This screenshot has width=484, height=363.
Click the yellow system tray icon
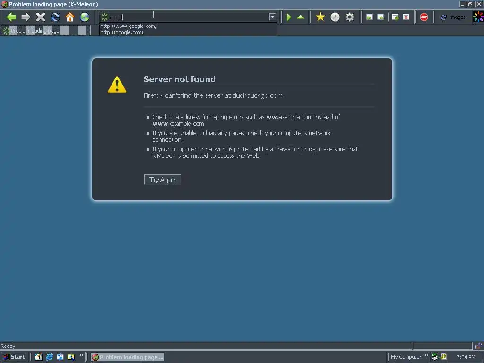click(x=444, y=357)
